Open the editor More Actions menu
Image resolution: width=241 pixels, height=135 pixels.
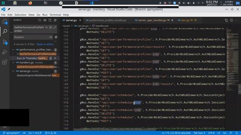pyautogui.click(x=236, y=20)
